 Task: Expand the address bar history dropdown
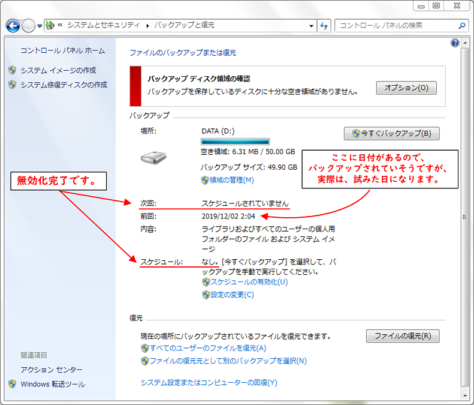point(311,26)
